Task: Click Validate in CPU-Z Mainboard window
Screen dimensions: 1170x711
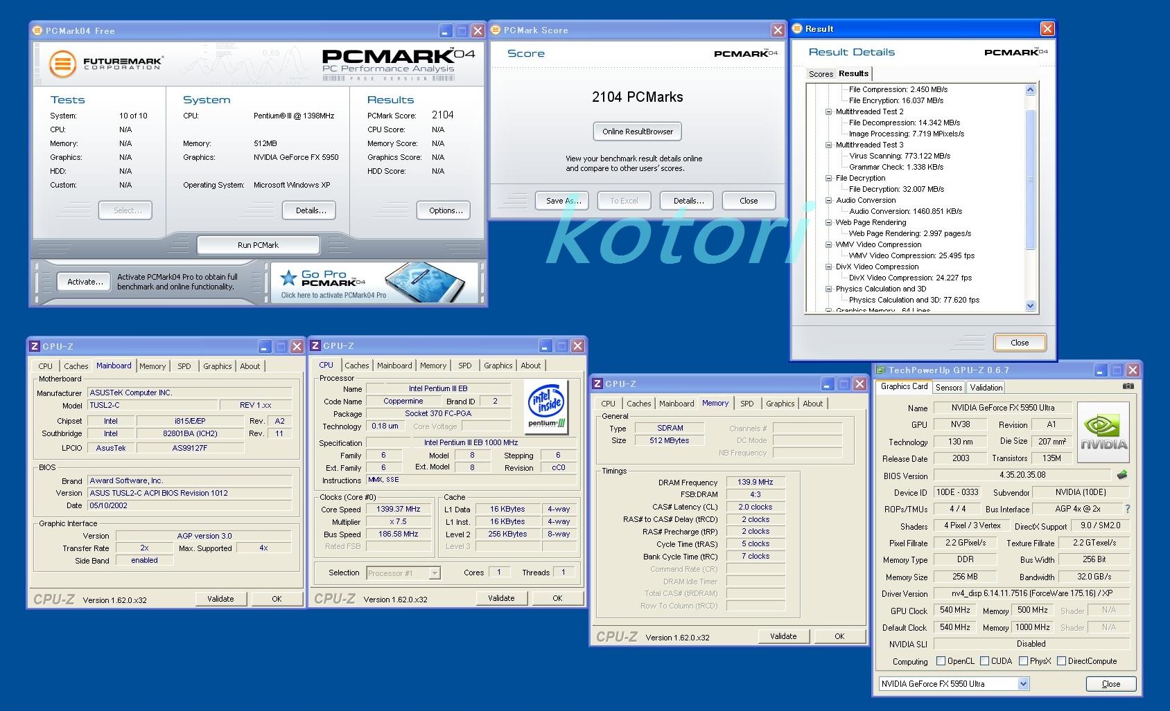Action: pyautogui.click(x=220, y=599)
